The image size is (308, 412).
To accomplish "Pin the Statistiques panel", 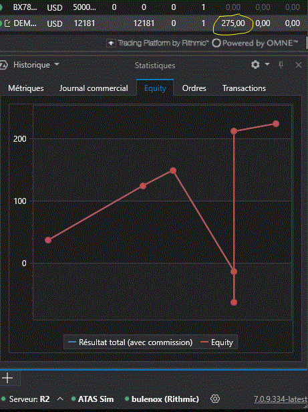I will 281,65.
